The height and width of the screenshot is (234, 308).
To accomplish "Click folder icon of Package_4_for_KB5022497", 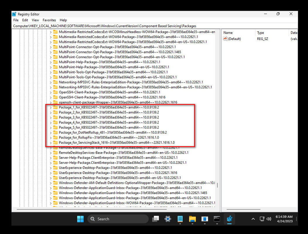I will [55, 123].
